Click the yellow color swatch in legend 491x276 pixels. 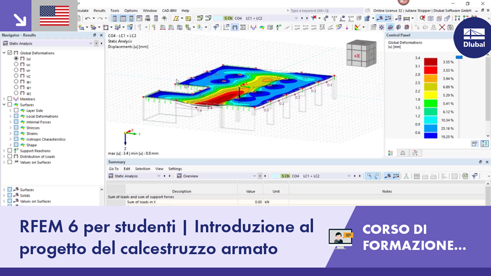(431, 95)
